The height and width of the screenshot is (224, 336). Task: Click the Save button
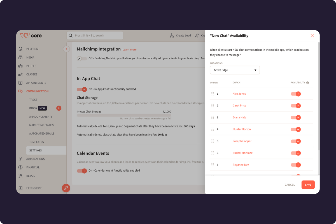tap(308, 185)
